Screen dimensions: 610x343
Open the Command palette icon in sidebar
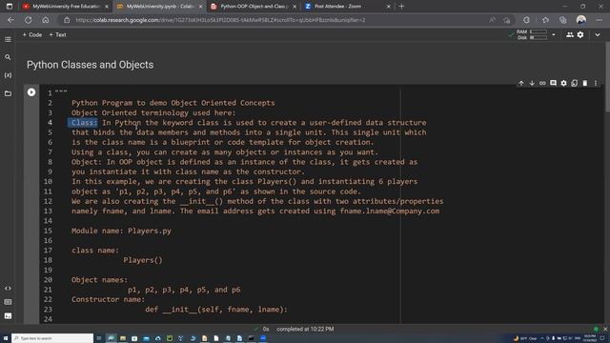8,302
